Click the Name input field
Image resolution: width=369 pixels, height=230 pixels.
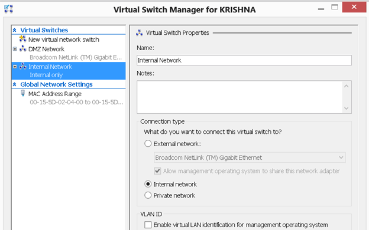point(244,60)
